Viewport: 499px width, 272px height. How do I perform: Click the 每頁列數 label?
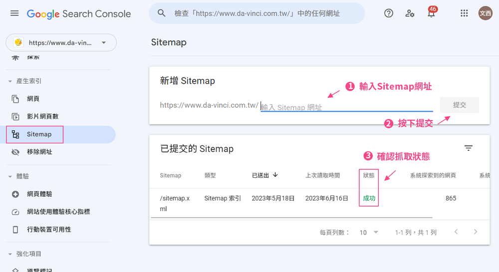tap(334, 233)
